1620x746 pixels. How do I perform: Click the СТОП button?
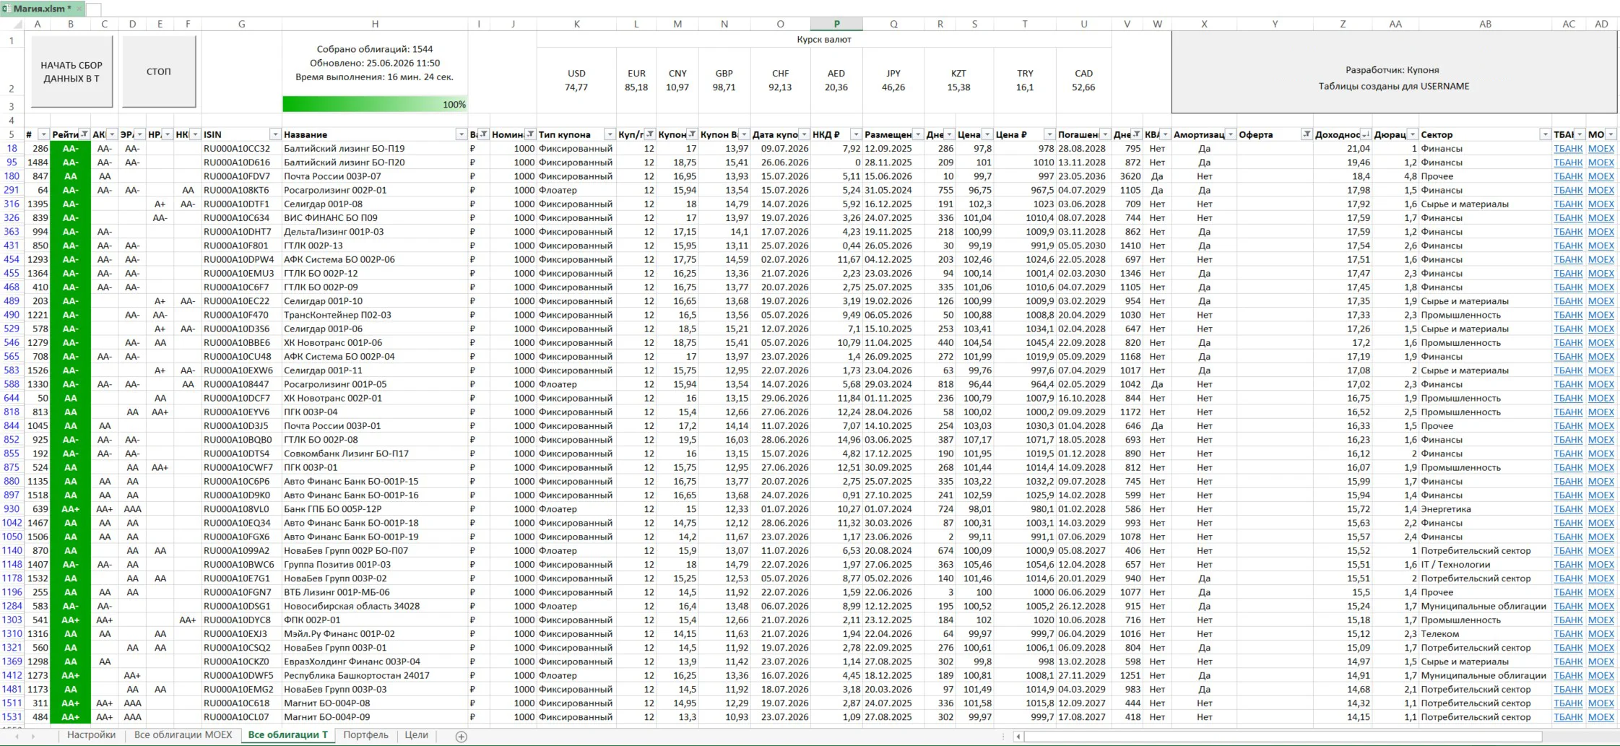159,71
